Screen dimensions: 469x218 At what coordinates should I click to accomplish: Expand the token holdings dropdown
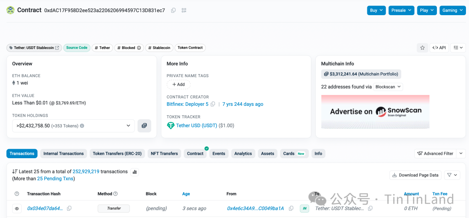tap(73, 126)
